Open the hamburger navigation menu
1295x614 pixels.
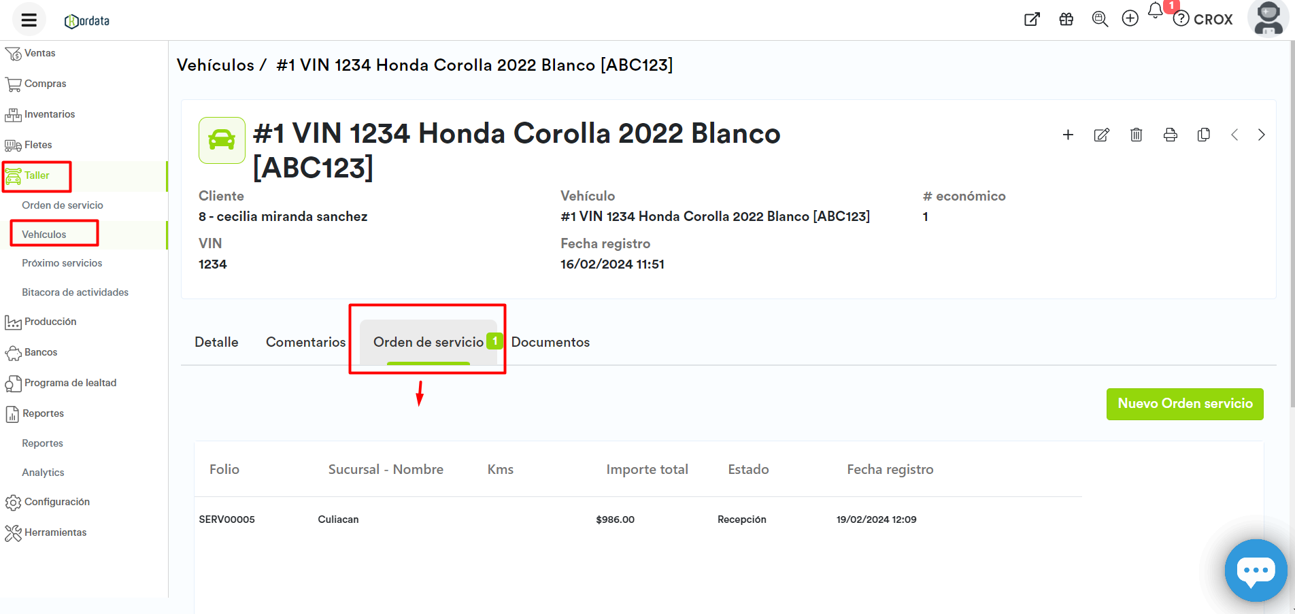click(x=29, y=20)
